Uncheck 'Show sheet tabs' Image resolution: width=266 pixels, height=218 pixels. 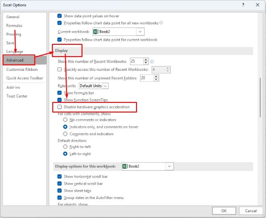tap(59, 191)
